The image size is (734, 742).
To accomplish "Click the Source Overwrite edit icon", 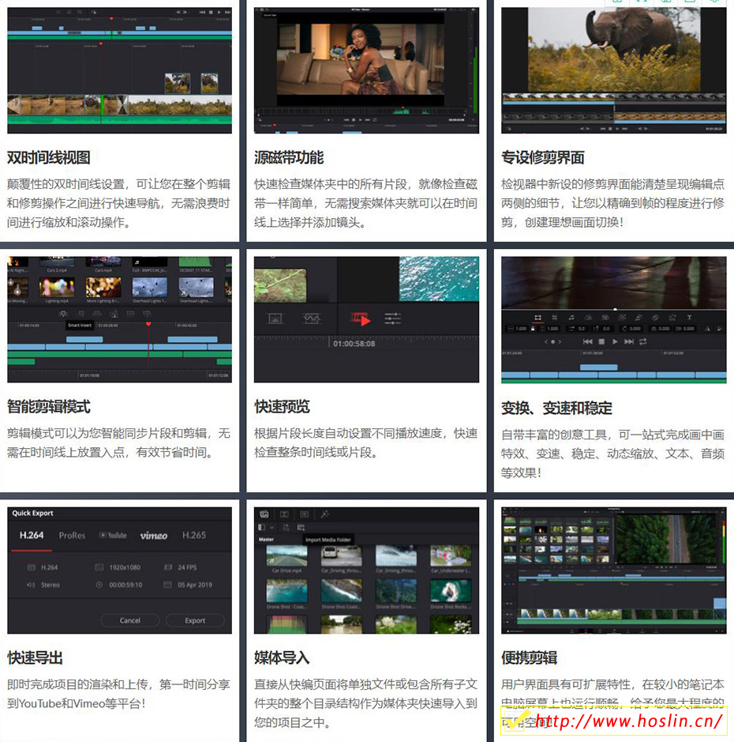I will (147, 314).
